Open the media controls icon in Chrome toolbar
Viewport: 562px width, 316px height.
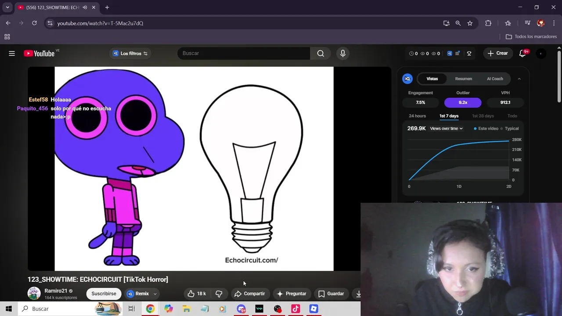pos(527,23)
